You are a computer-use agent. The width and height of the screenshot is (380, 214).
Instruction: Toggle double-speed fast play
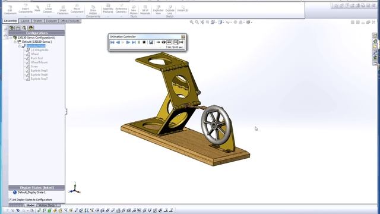(181, 42)
